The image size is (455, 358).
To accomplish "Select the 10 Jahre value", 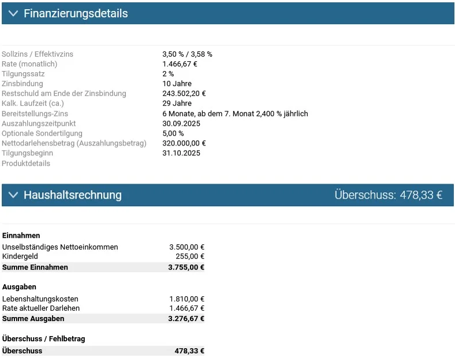I will click(177, 84).
